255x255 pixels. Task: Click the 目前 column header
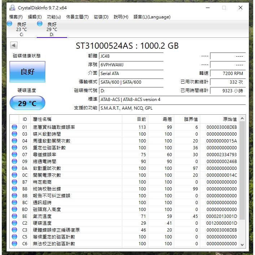pyautogui.click(x=135, y=119)
